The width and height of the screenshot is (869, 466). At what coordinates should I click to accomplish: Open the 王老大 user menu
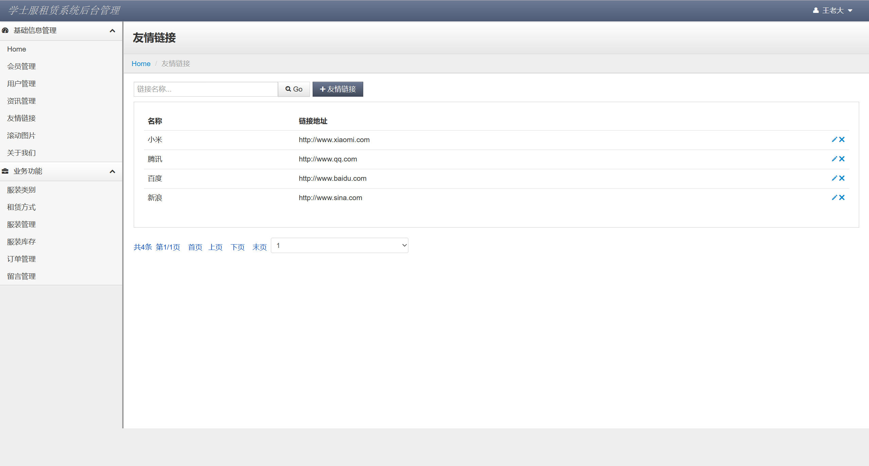[x=833, y=11]
